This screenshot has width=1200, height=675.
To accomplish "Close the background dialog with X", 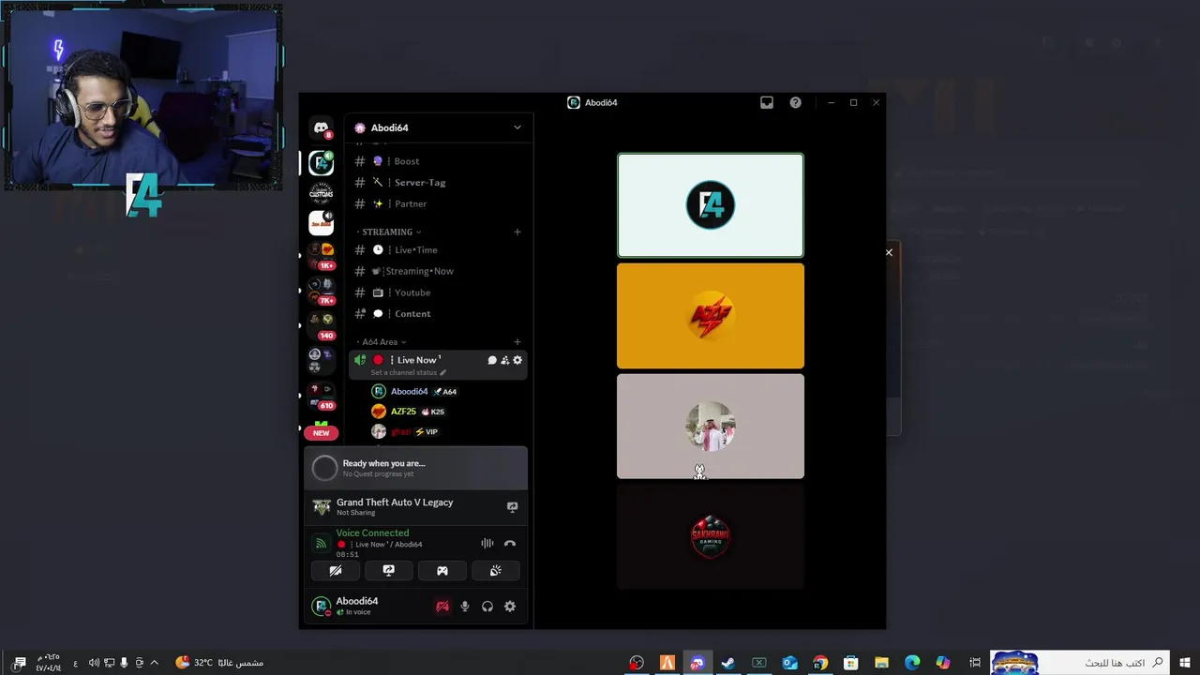I will (x=889, y=252).
